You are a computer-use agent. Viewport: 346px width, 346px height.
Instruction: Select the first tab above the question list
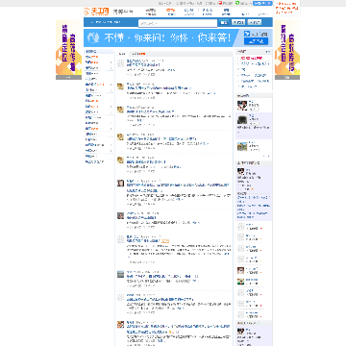pos(121,54)
